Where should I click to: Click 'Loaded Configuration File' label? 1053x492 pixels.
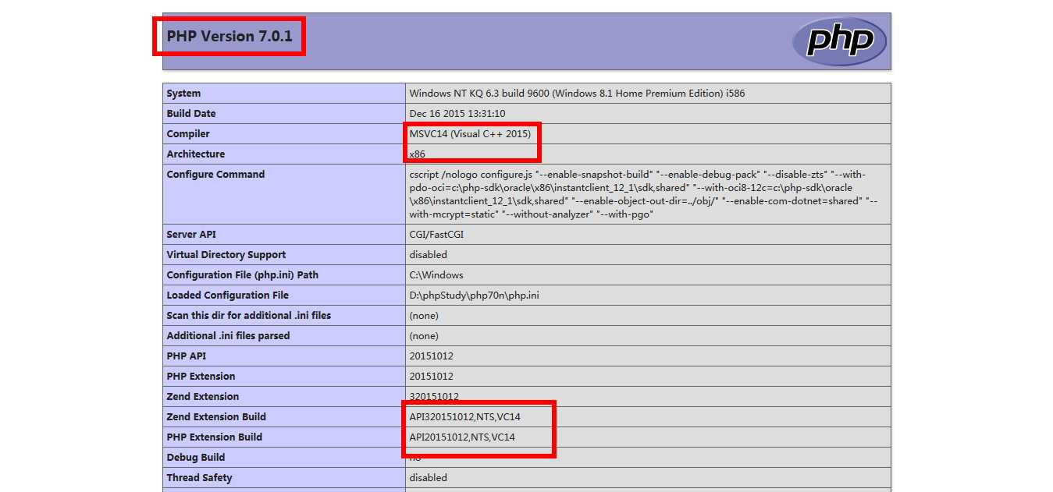[x=227, y=296]
